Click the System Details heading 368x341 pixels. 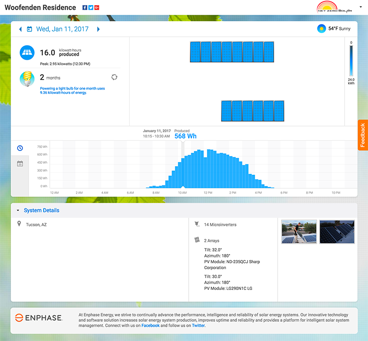tap(41, 210)
